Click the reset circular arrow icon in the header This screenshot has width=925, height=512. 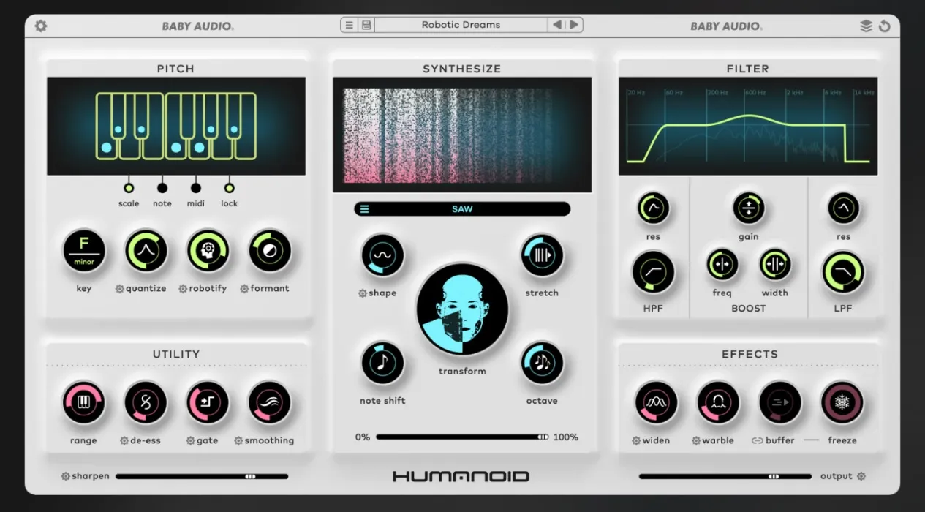click(x=884, y=26)
